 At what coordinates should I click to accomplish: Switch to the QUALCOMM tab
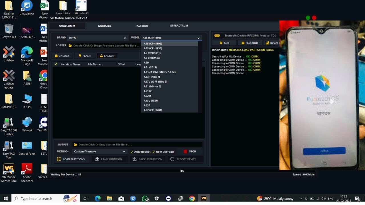pos(67,26)
